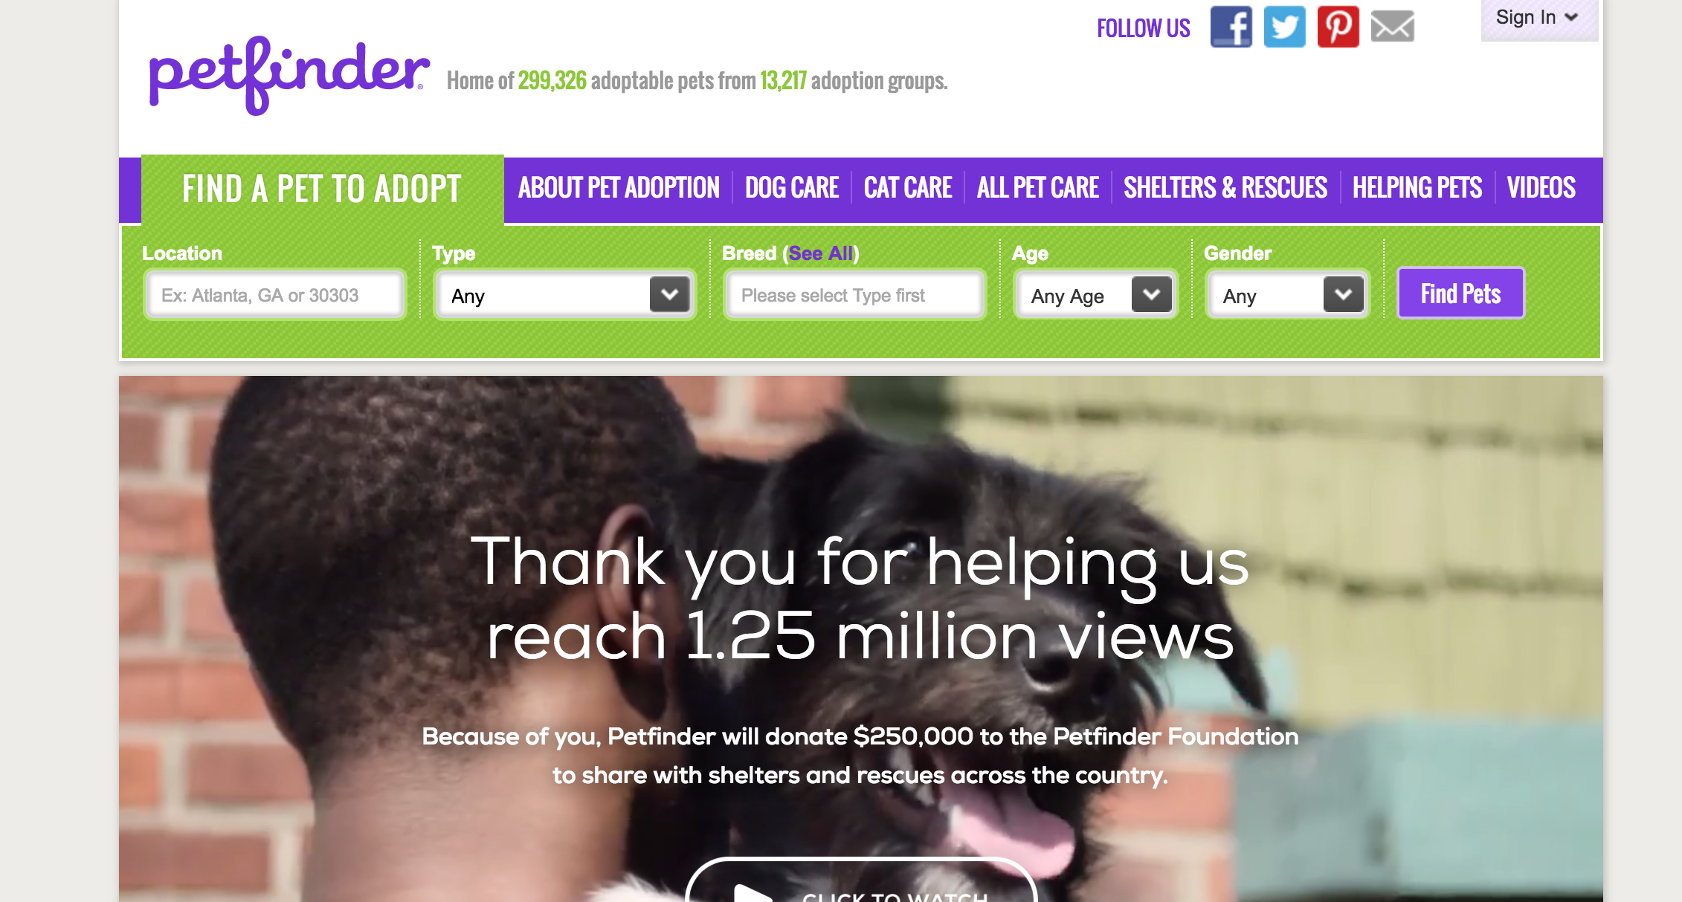The width and height of the screenshot is (1682, 902).
Task: Open the Type dropdown arrow
Action: pos(669,295)
